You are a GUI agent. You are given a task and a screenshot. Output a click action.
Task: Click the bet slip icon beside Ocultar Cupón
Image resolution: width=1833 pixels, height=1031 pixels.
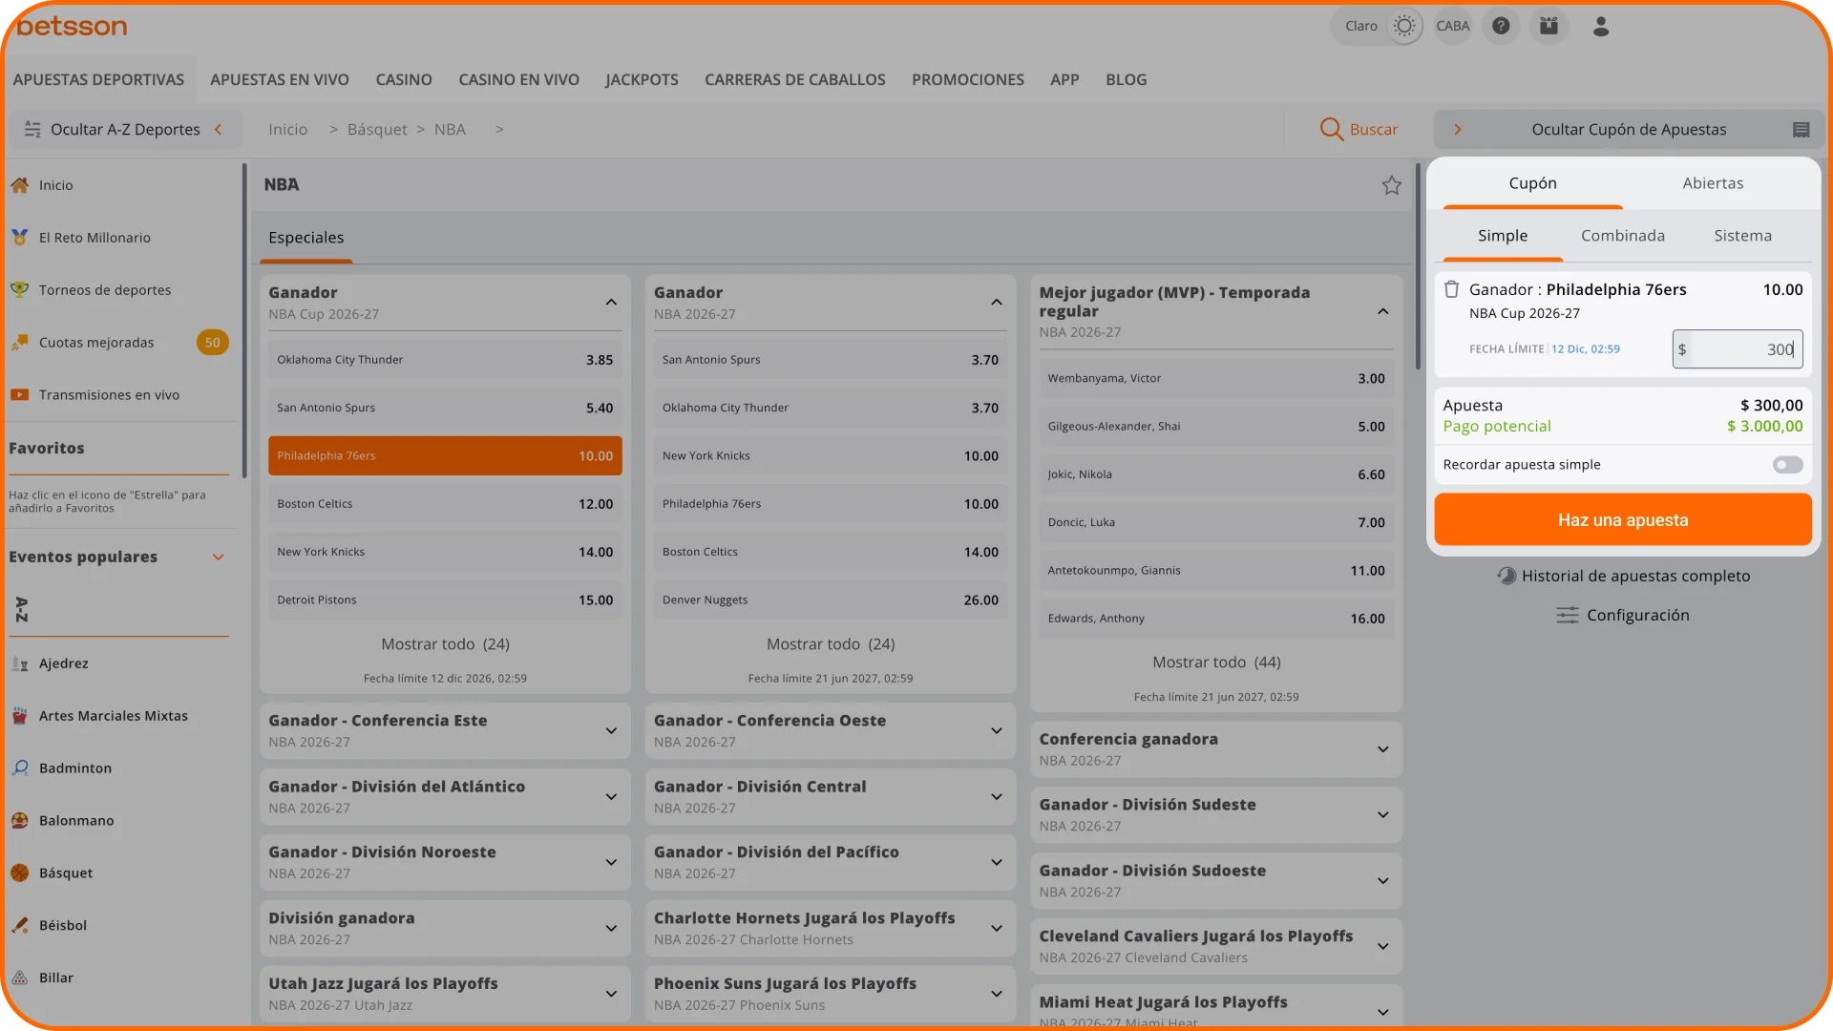click(x=1801, y=130)
